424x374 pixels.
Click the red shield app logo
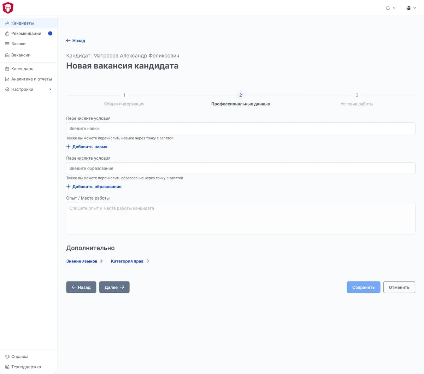(8, 8)
